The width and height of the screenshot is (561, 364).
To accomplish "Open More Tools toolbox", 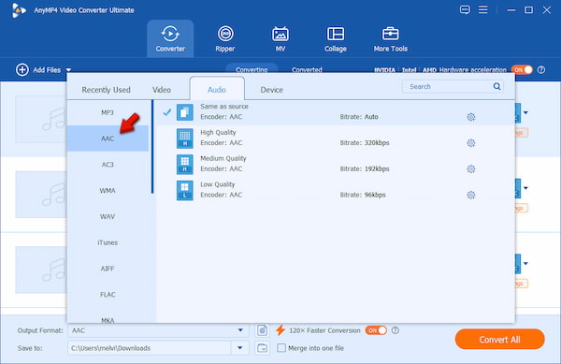I will point(390,38).
